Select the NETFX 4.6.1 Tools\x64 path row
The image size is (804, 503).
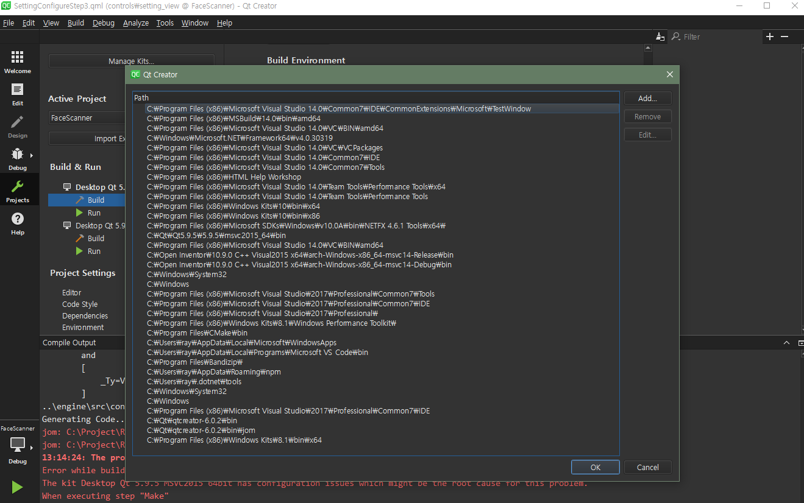[376, 225]
